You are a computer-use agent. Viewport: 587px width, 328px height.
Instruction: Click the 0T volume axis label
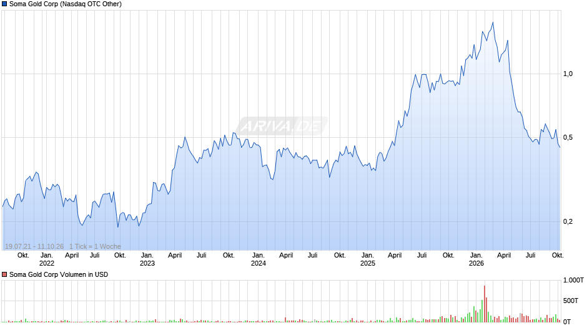(567, 322)
